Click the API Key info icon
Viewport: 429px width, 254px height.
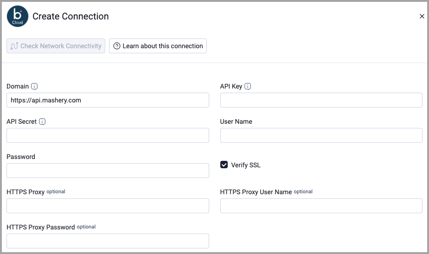248,86
